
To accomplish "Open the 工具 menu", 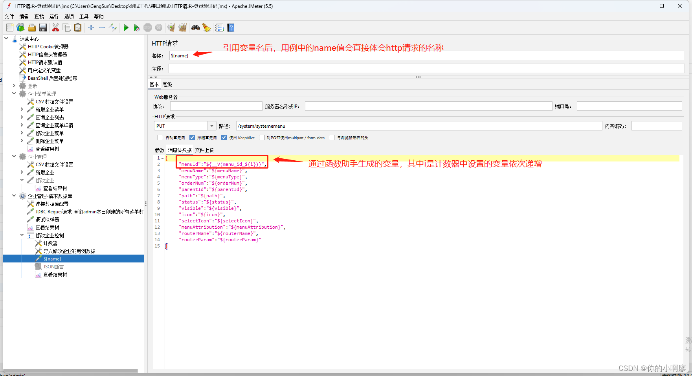I will [x=84, y=17].
